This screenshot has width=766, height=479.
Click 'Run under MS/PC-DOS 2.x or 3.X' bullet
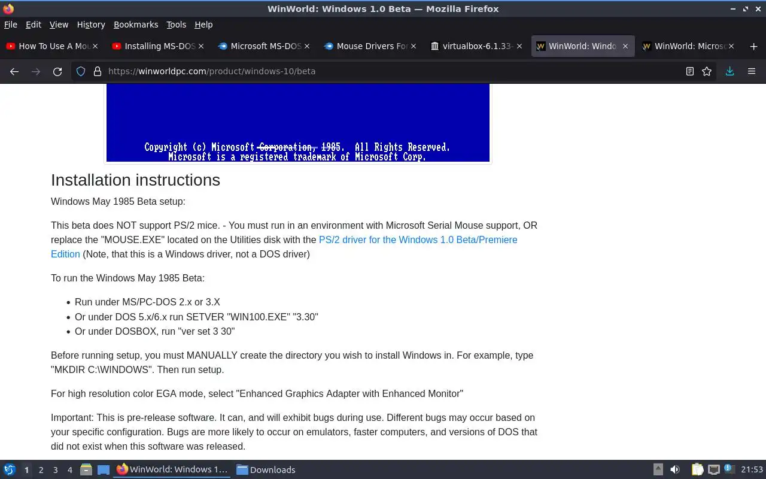[x=147, y=302]
